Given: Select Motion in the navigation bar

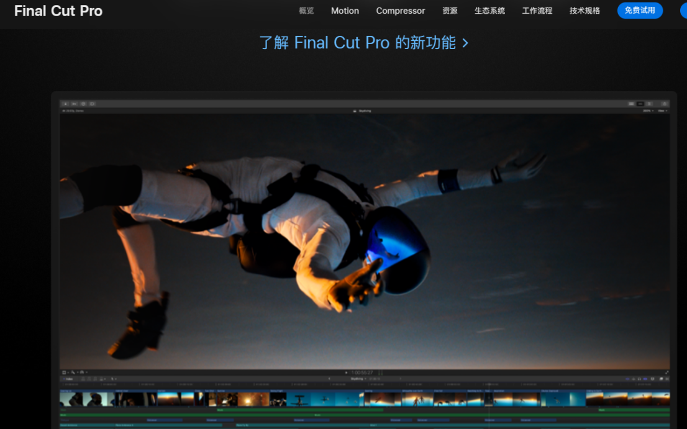Looking at the screenshot, I should tap(345, 11).
